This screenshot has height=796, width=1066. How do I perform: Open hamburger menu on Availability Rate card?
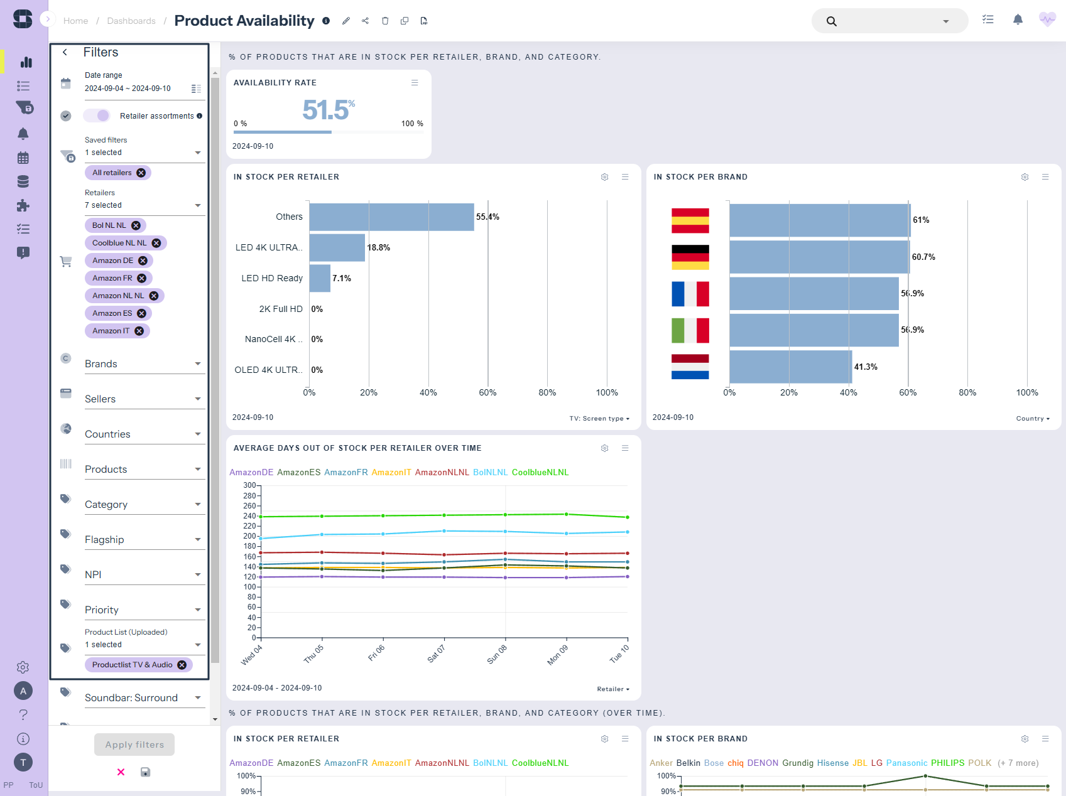coord(415,83)
